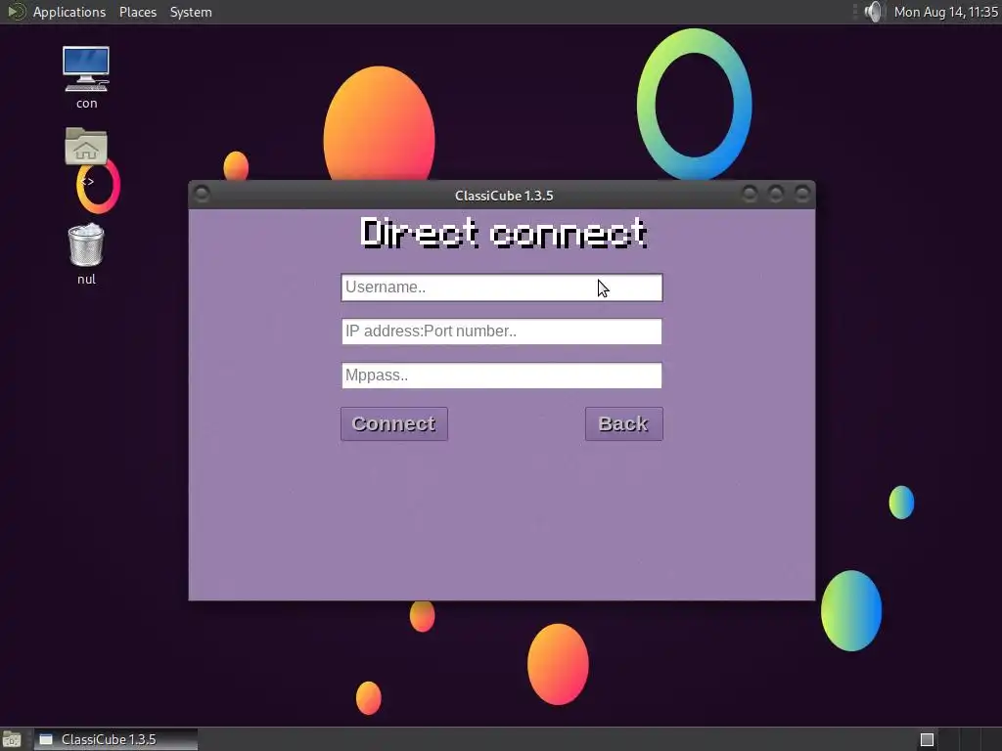Viewport: 1002px width, 751px height.
Task: Maximize the ClassiCube window
Action: [x=776, y=193]
